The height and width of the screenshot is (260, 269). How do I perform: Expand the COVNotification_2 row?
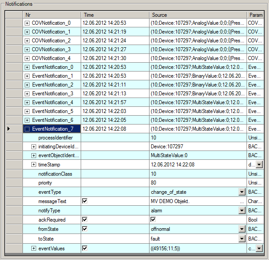(27, 41)
